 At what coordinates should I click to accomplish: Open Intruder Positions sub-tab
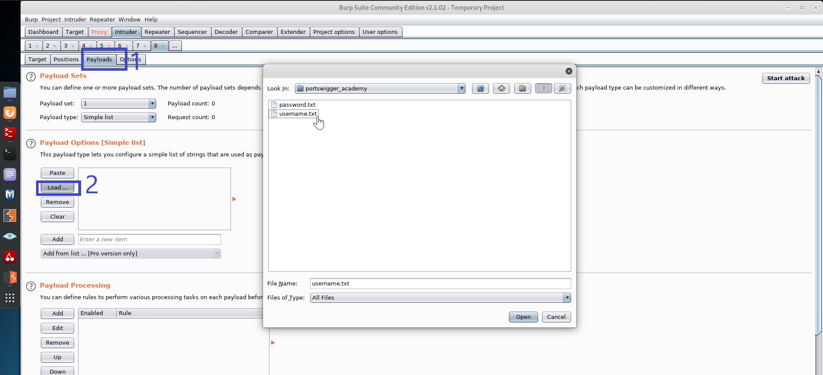point(66,60)
